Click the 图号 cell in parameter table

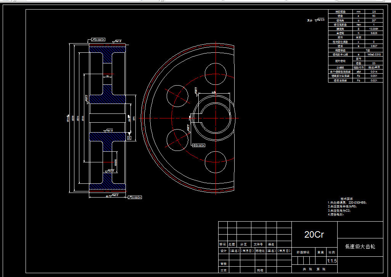(359, 59)
